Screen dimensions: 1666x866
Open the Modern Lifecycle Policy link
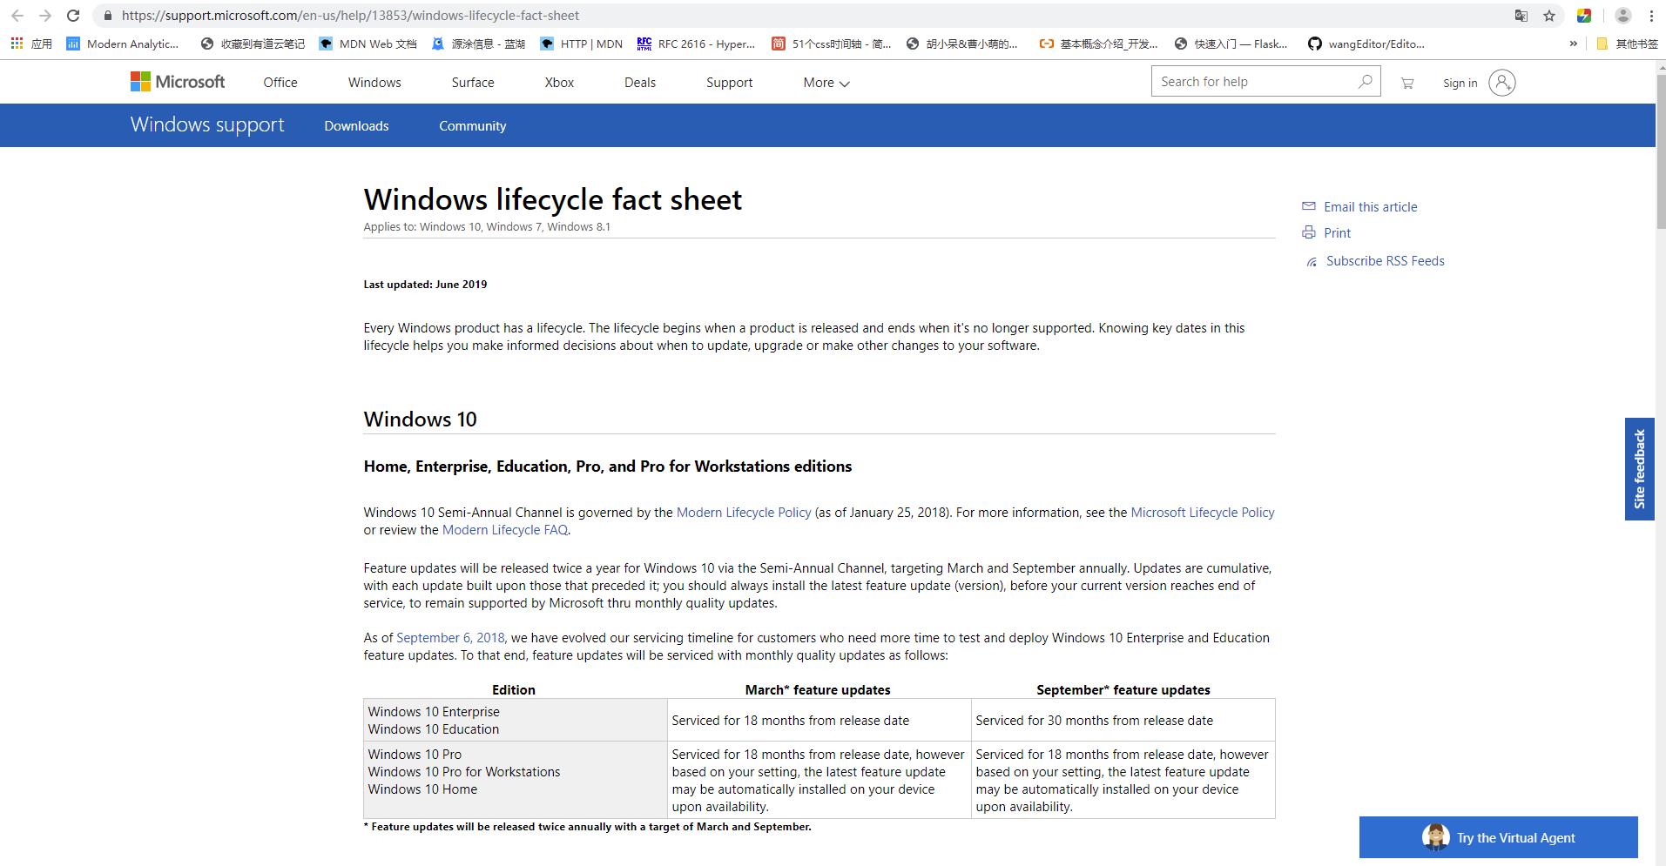[x=744, y=513]
